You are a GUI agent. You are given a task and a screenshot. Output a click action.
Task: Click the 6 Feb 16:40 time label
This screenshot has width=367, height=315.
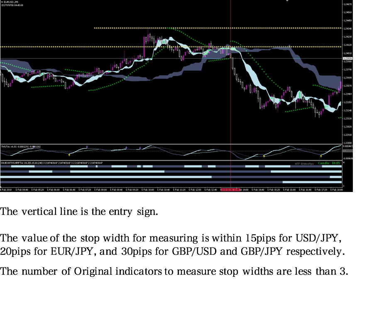[305, 189]
